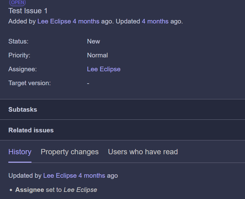Image resolution: width=245 pixels, height=199 pixels.
Task: Click the Status value "New"
Action: tap(93, 41)
